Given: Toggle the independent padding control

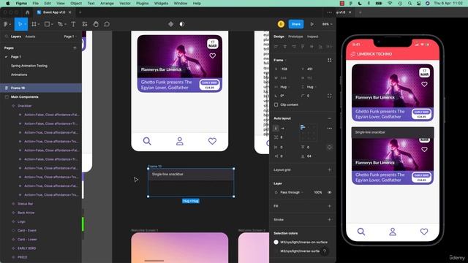Looking at the screenshot, I should coord(330,148).
